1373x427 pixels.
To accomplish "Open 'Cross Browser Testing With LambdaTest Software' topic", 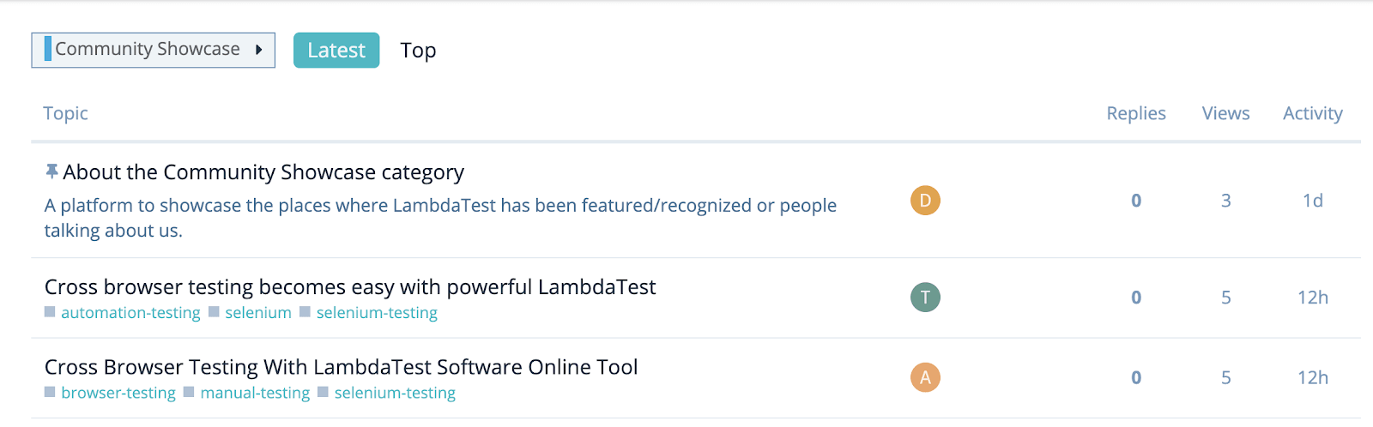I will pos(341,367).
